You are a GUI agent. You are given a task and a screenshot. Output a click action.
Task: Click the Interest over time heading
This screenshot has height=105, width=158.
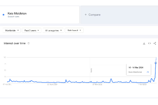tap(14, 43)
